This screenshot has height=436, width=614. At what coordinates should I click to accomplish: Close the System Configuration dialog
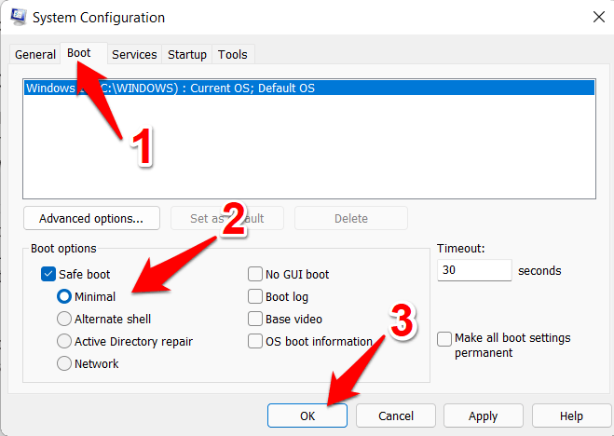(594, 17)
